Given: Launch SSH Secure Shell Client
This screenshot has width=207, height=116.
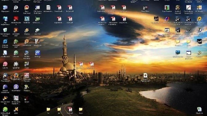Looking at the screenshot, I should pos(38,8).
